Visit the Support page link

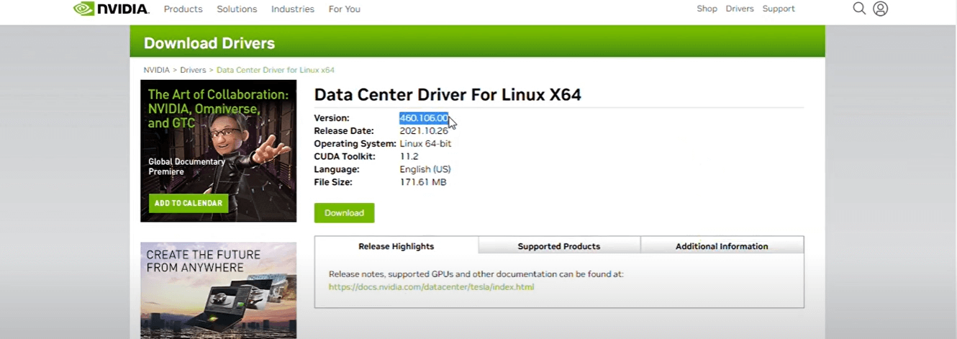coord(779,9)
